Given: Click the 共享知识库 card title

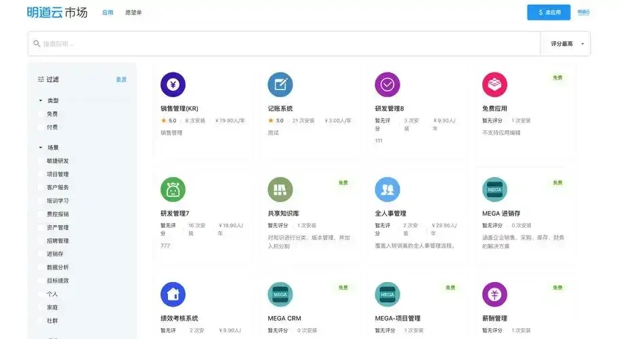Looking at the screenshot, I should pos(284,214).
